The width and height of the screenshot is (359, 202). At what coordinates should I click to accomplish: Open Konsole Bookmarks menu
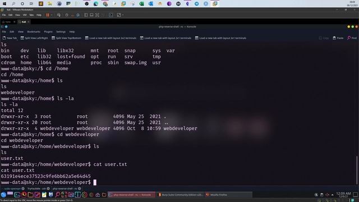pyautogui.click(x=34, y=31)
